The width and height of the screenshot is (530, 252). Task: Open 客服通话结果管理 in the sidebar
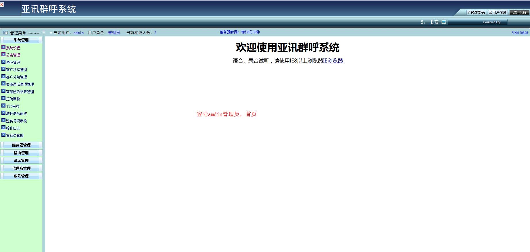tap(20, 92)
